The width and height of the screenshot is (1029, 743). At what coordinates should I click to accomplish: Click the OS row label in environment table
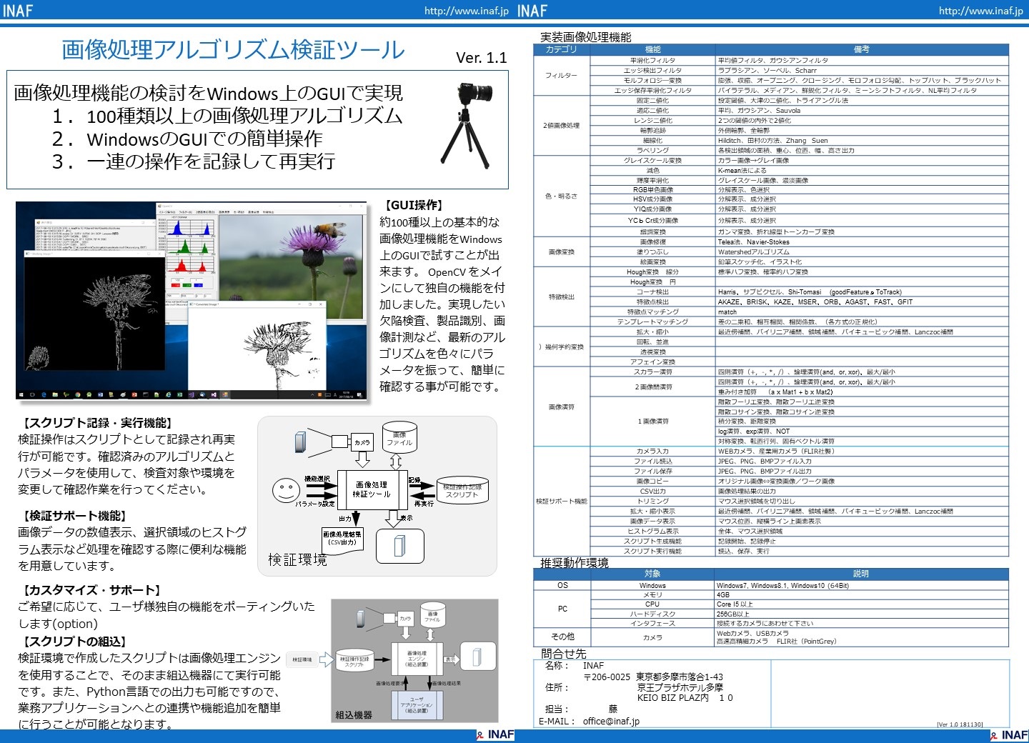coord(562,585)
